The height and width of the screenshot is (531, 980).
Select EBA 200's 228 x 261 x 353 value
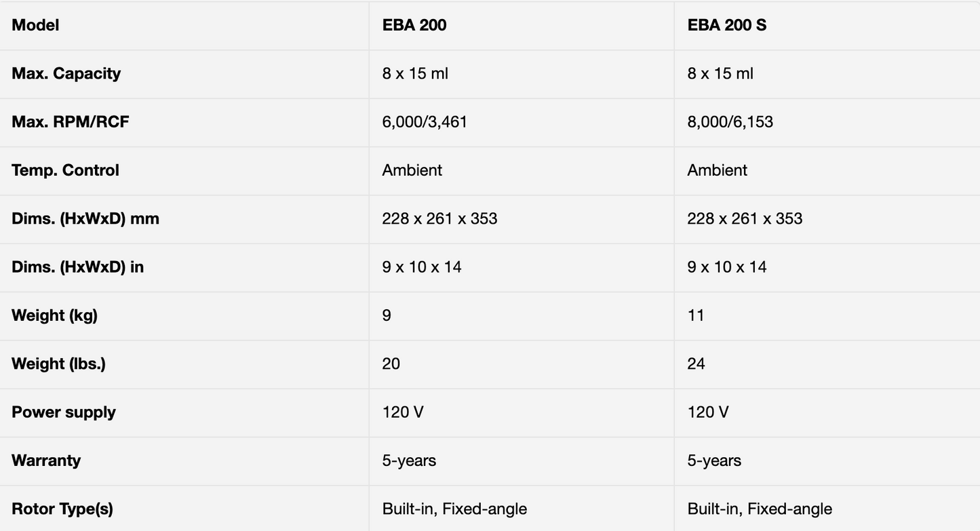pos(439,218)
